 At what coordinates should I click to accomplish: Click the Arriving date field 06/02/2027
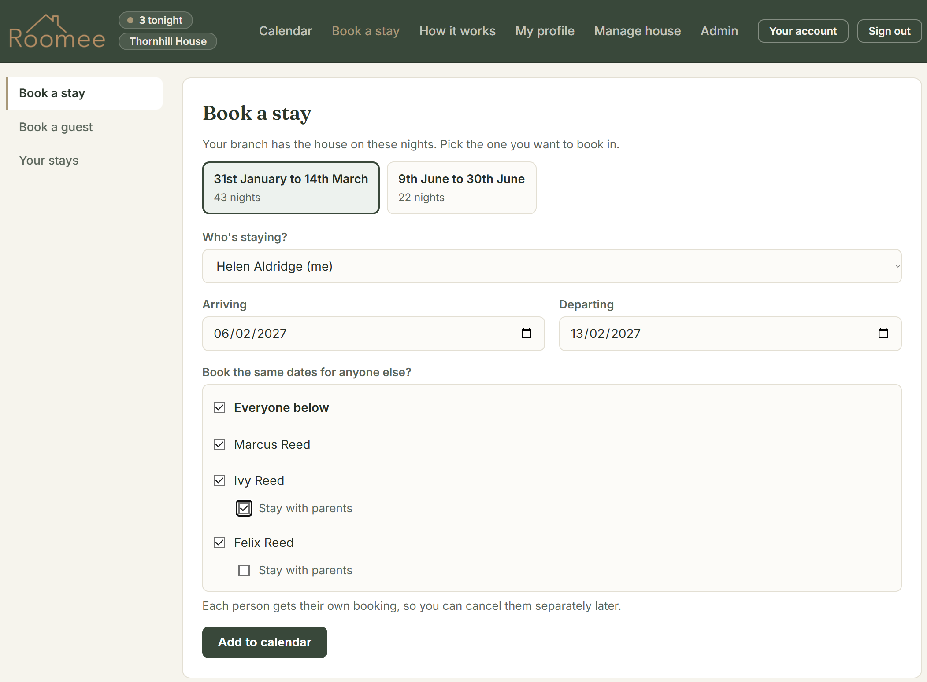click(374, 334)
